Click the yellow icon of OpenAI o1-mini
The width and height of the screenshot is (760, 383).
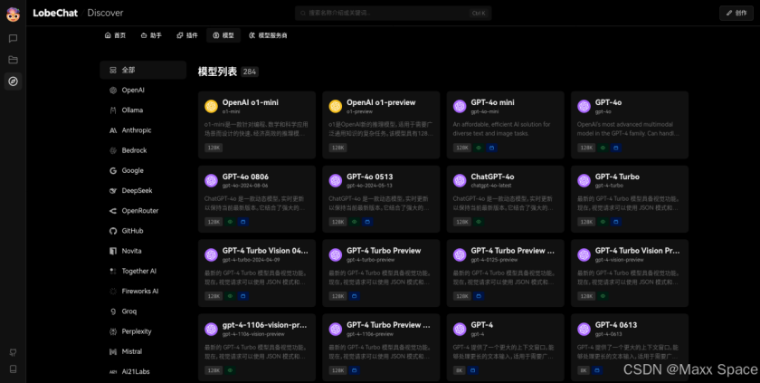(211, 106)
